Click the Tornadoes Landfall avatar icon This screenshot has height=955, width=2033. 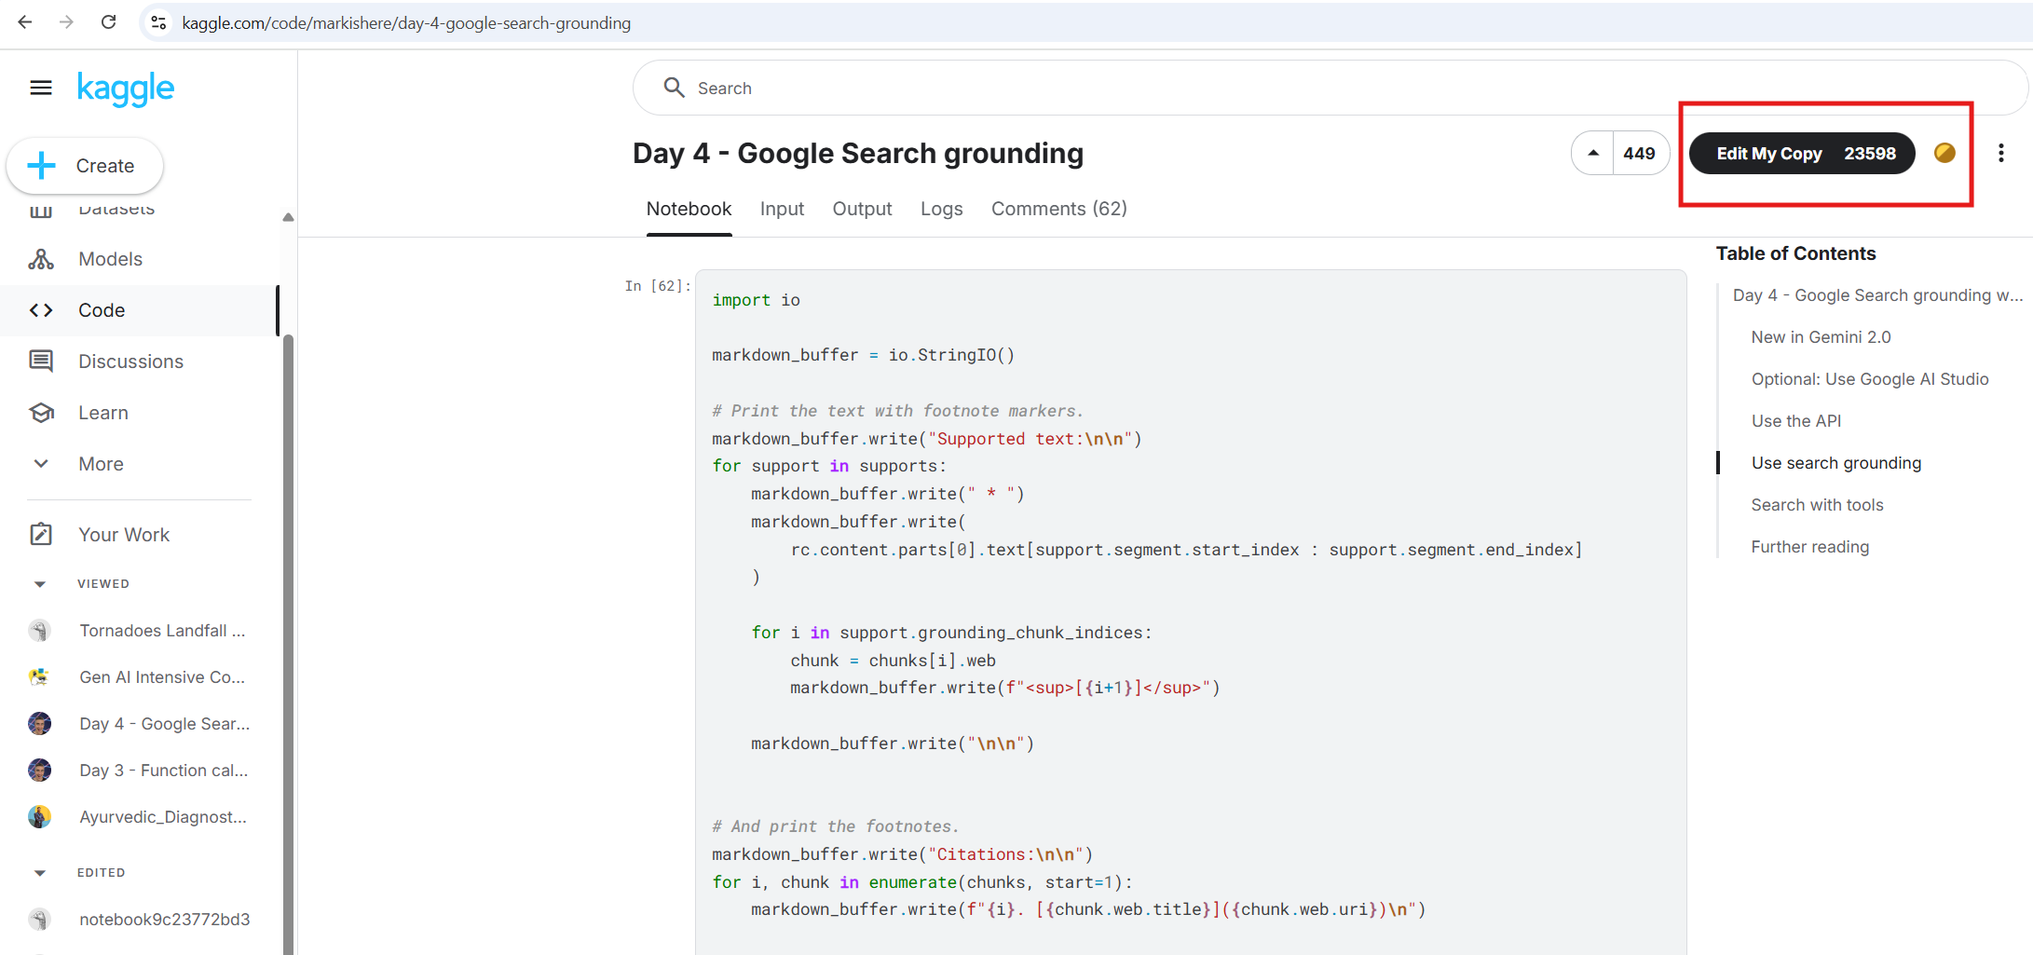coord(39,631)
